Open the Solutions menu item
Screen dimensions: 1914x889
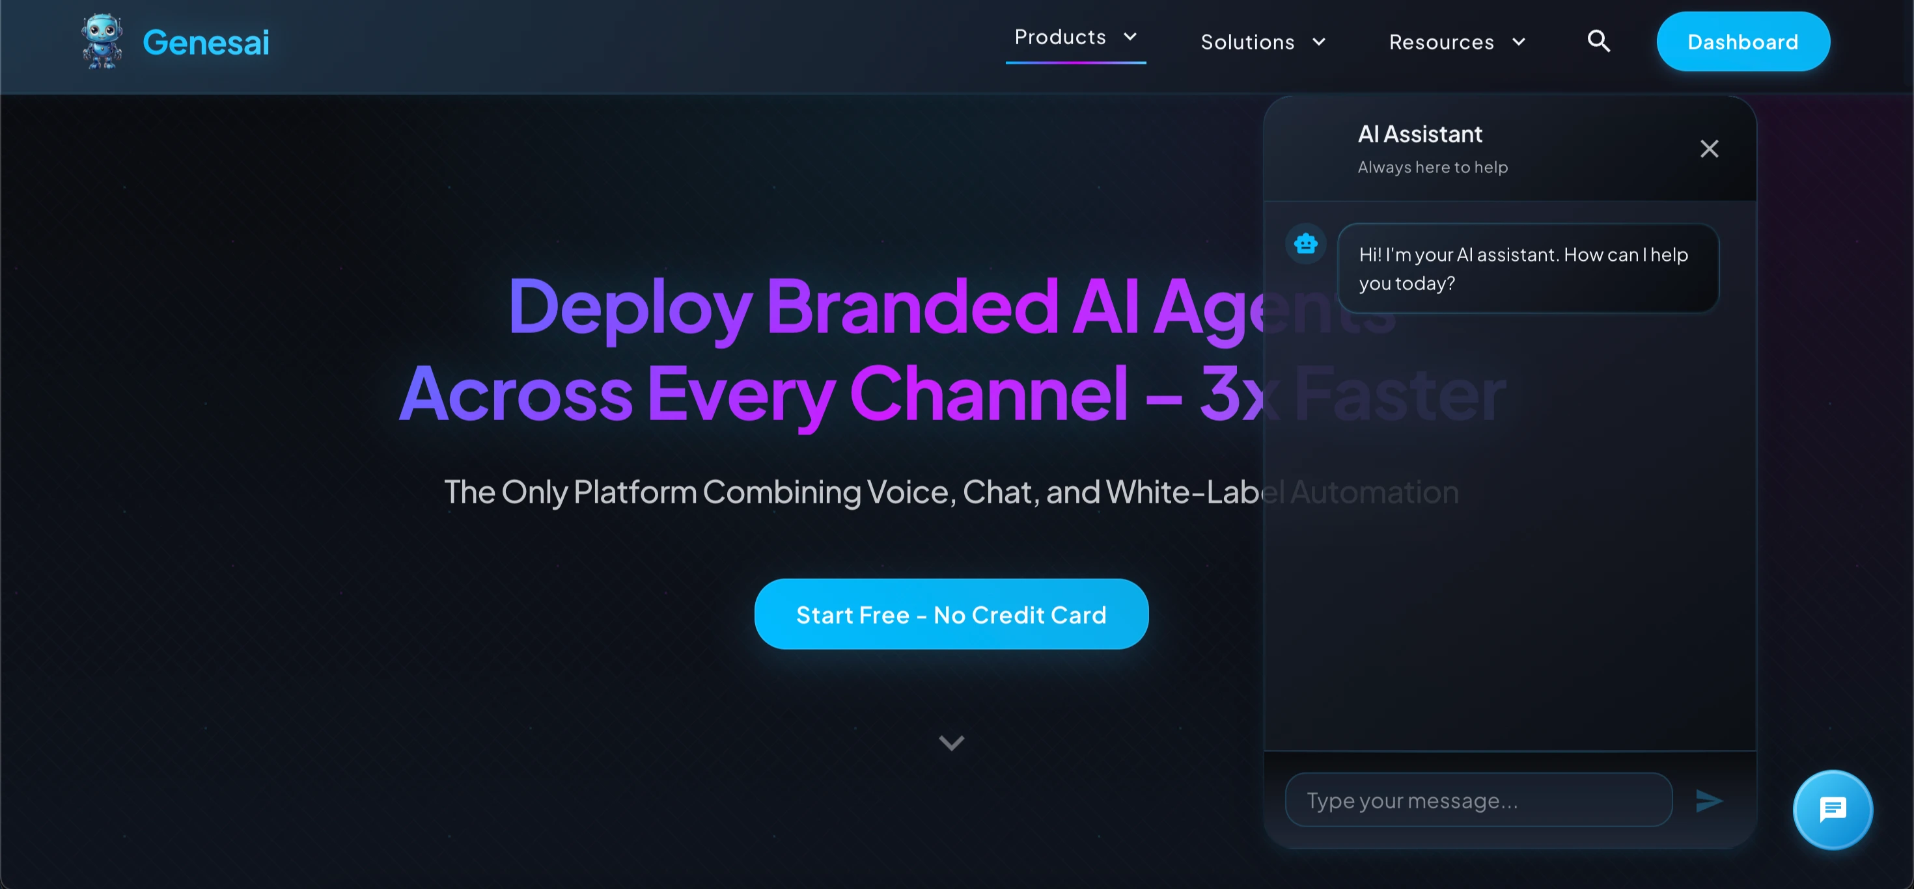coord(1247,42)
